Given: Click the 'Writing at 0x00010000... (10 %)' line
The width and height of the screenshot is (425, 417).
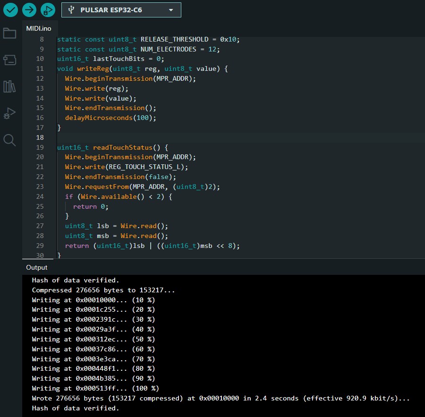Looking at the screenshot, I should point(93,300).
